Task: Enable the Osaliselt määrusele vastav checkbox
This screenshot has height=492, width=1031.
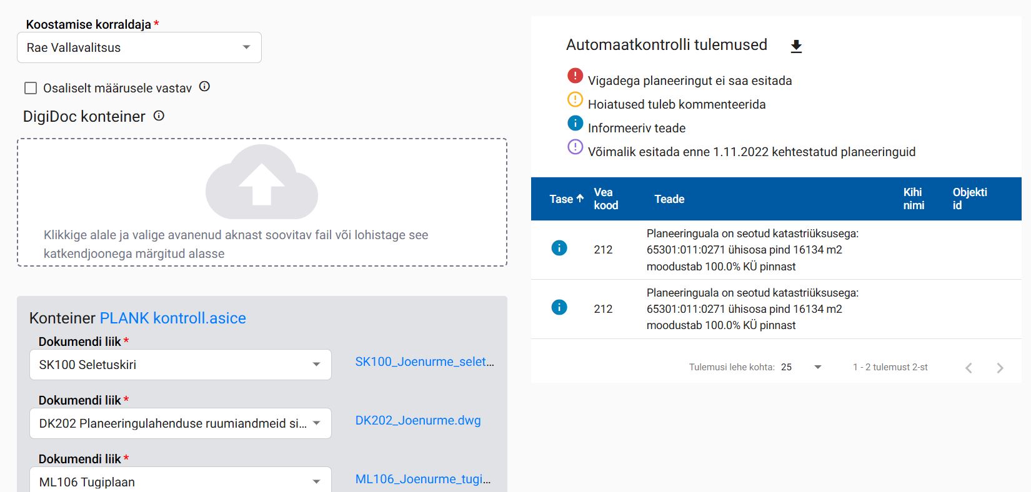Action: (31, 88)
